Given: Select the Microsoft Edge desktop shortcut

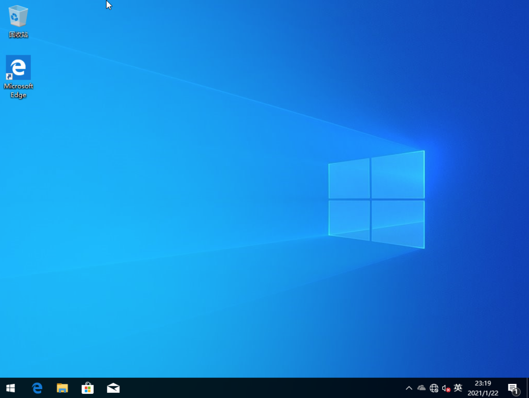Looking at the screenshot, I should point(18,77).
